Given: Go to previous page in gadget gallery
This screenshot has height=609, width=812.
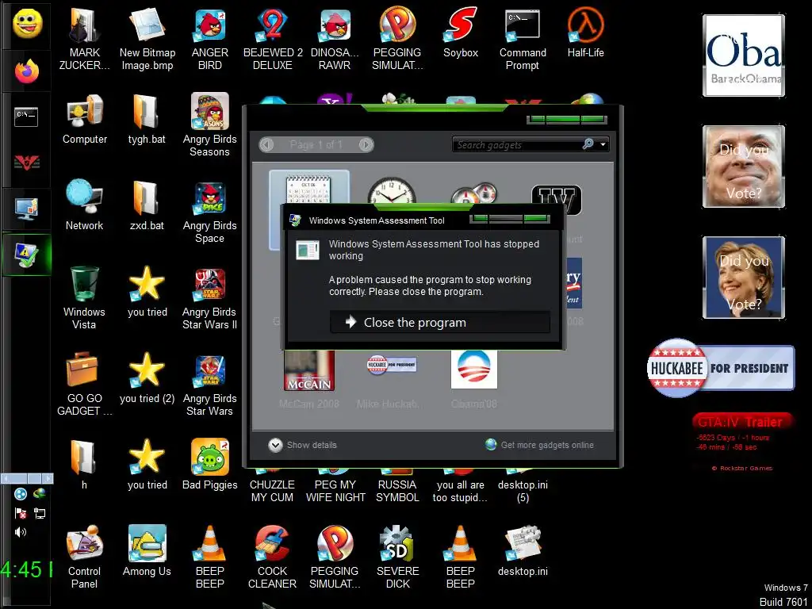Looking at the screenshot, I should [x=266, y=144].
